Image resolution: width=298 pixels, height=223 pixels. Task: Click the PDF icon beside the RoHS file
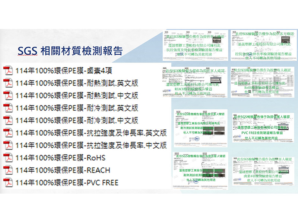[8, 158]
